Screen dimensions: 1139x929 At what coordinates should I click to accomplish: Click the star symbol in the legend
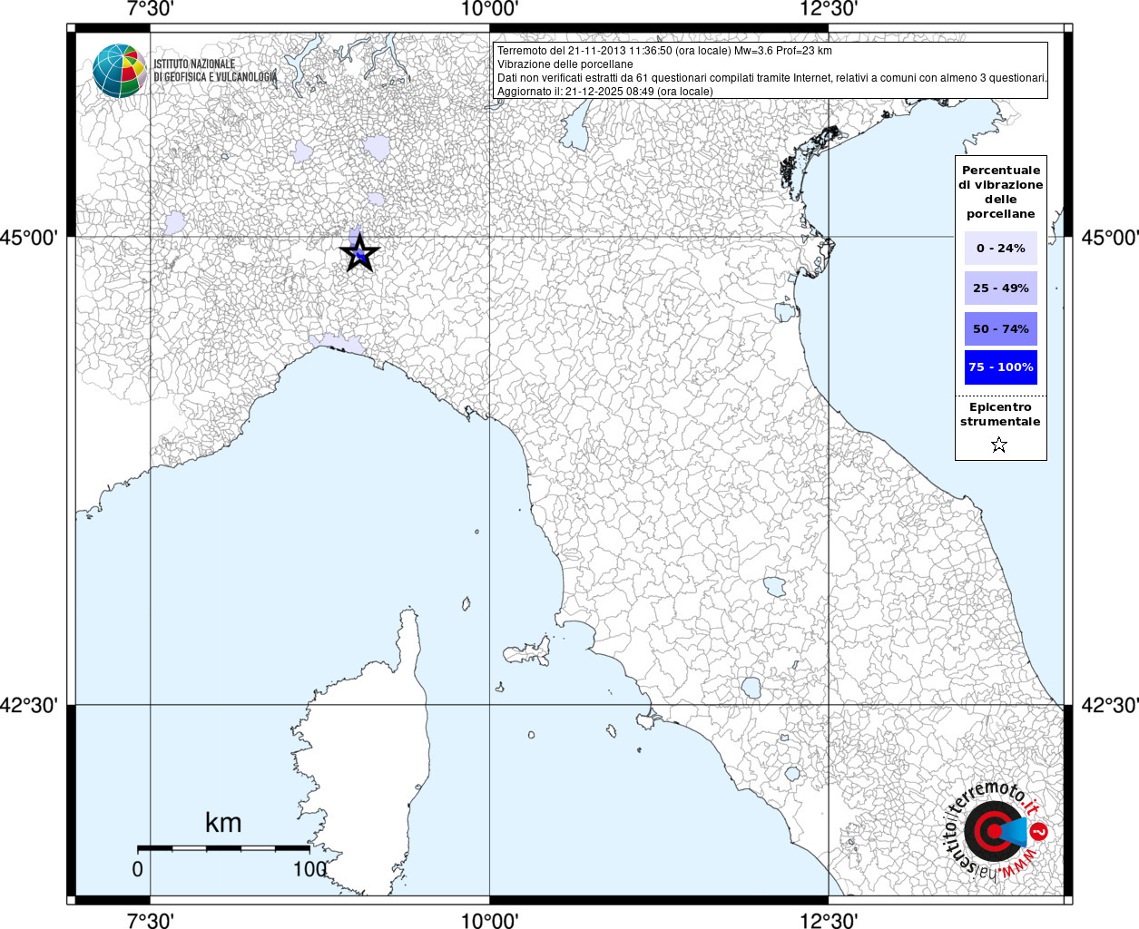point(999,445)
